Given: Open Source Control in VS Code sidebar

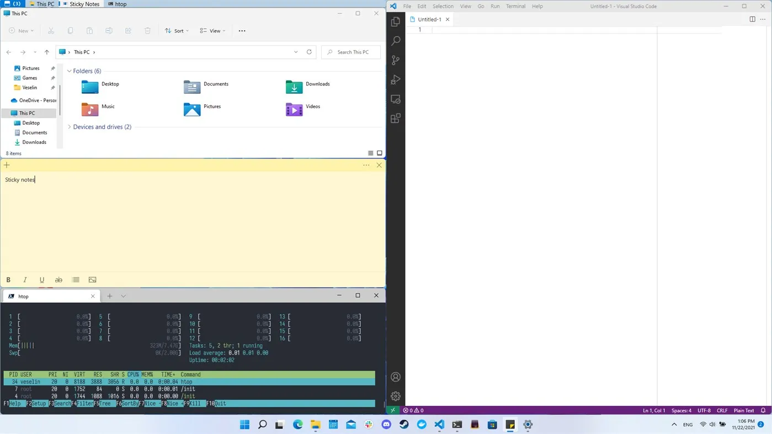Looking at the screenshot, I should click(x=395, y=60).
